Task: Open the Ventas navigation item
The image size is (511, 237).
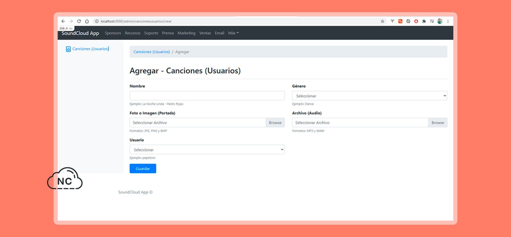Action: point(205,33)
